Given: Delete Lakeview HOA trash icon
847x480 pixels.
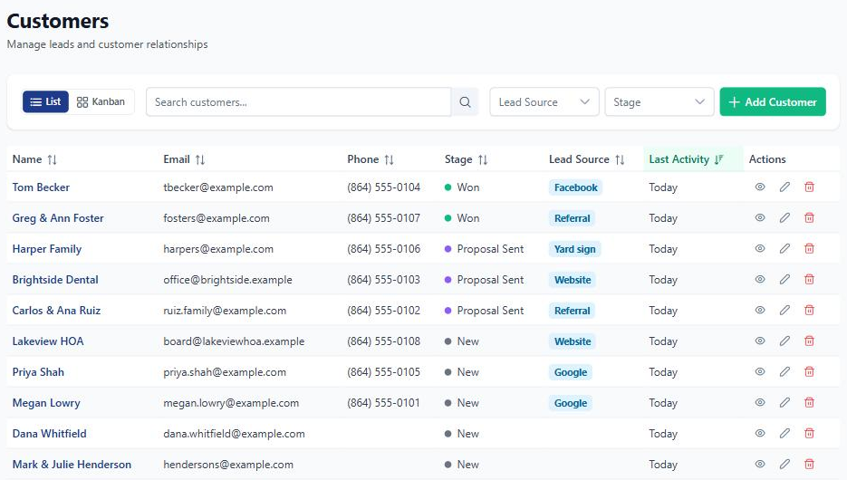Looking at the screenshot, I should pyautogui.click(x=809, y=341).
